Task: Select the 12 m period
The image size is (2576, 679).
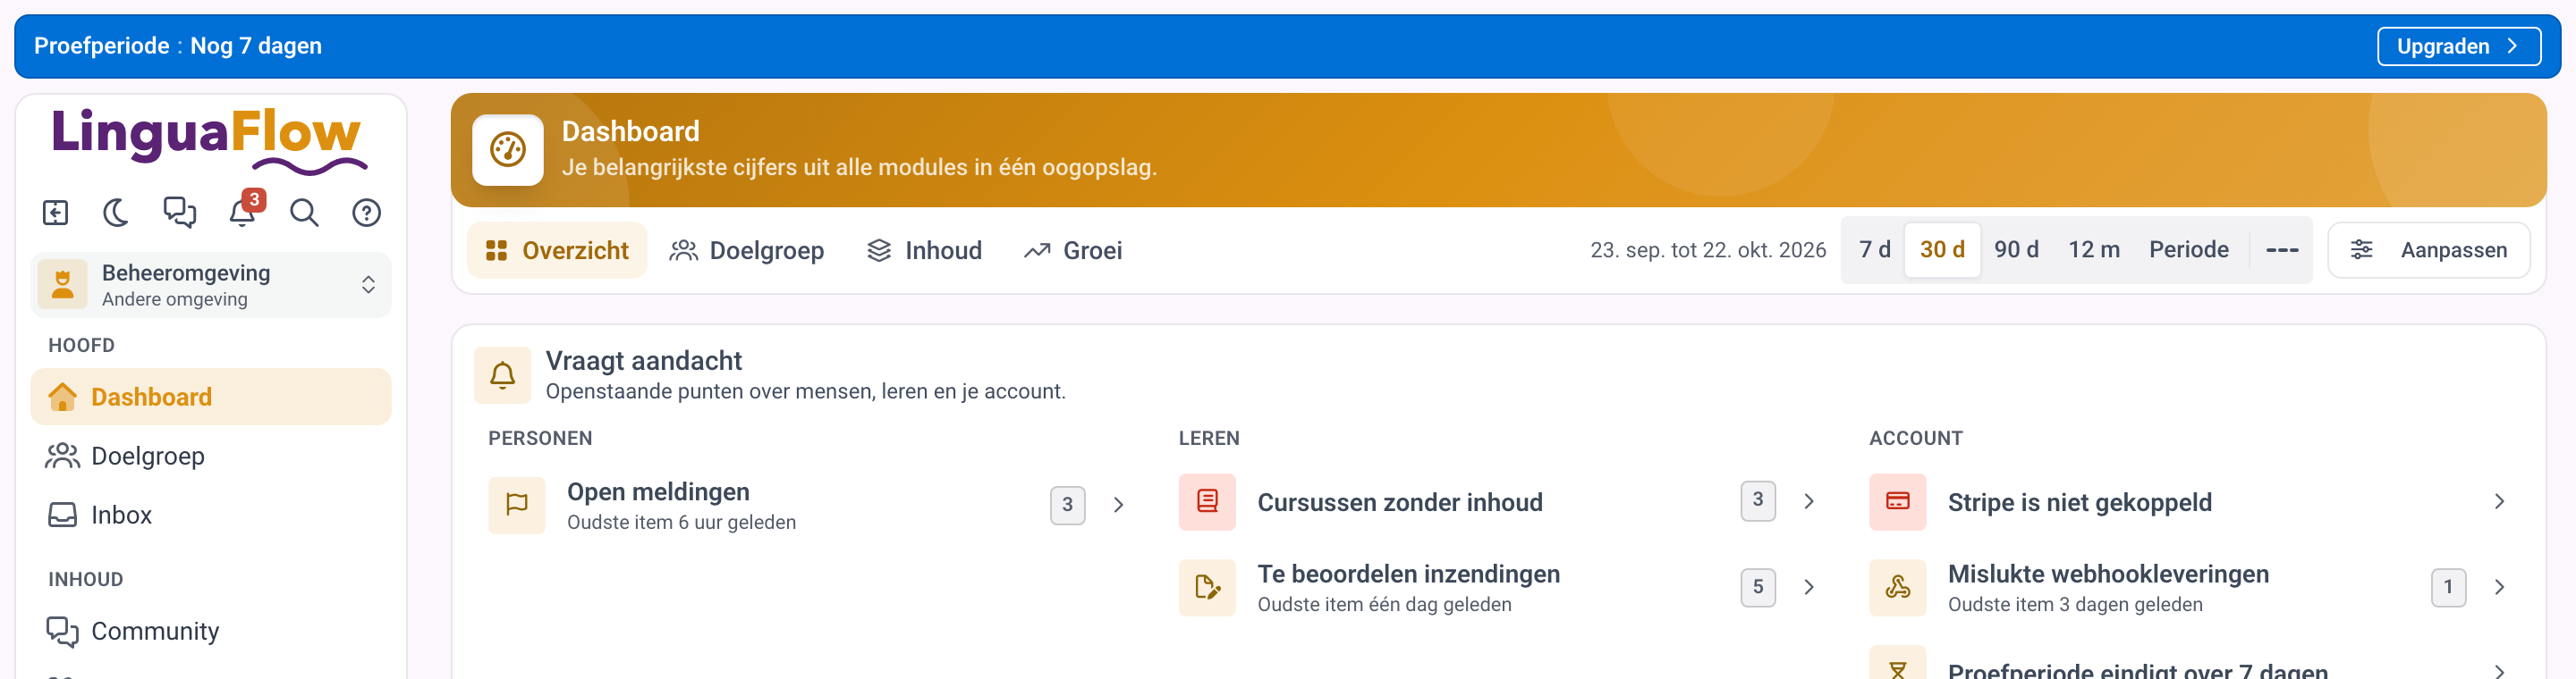Action: pos(2094,251)
